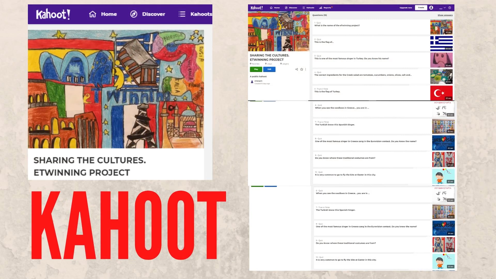Image resolution: width=496 pixels, height=279 pixels.
Task: Click the "Questions (15)" heading
Action: [320, 15]
